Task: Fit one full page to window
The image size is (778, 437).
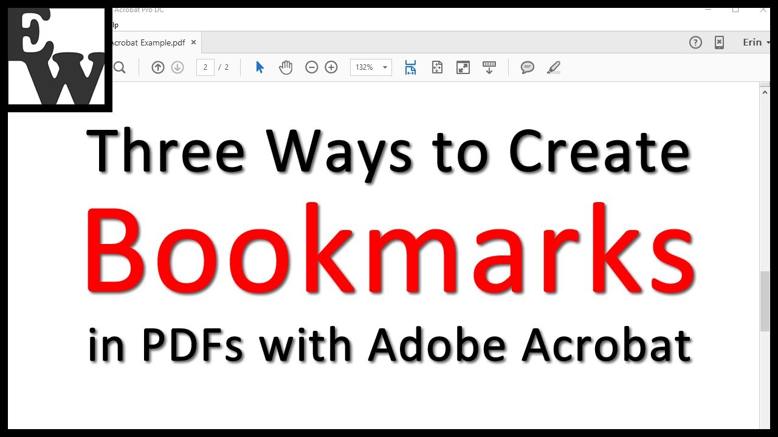Action: click(437, 67)
